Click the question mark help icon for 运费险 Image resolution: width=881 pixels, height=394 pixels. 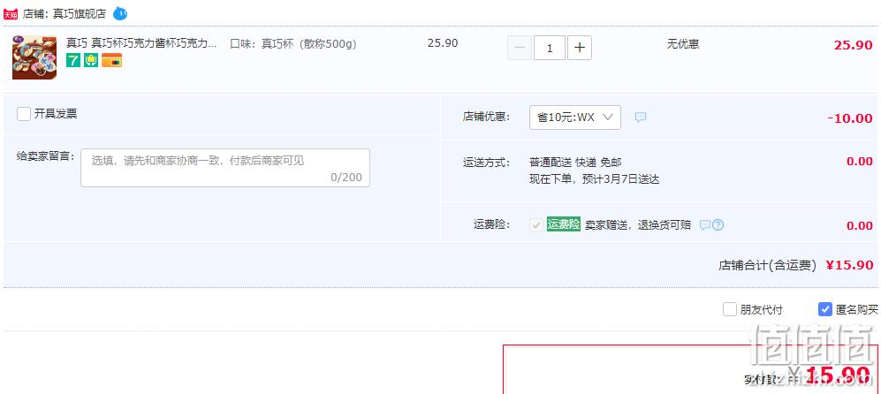[718, 224]
